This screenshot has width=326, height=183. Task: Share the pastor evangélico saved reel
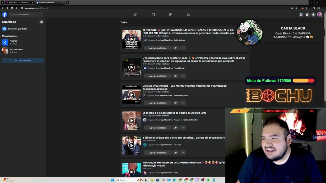pyautogui.click(x=175, y=48)
